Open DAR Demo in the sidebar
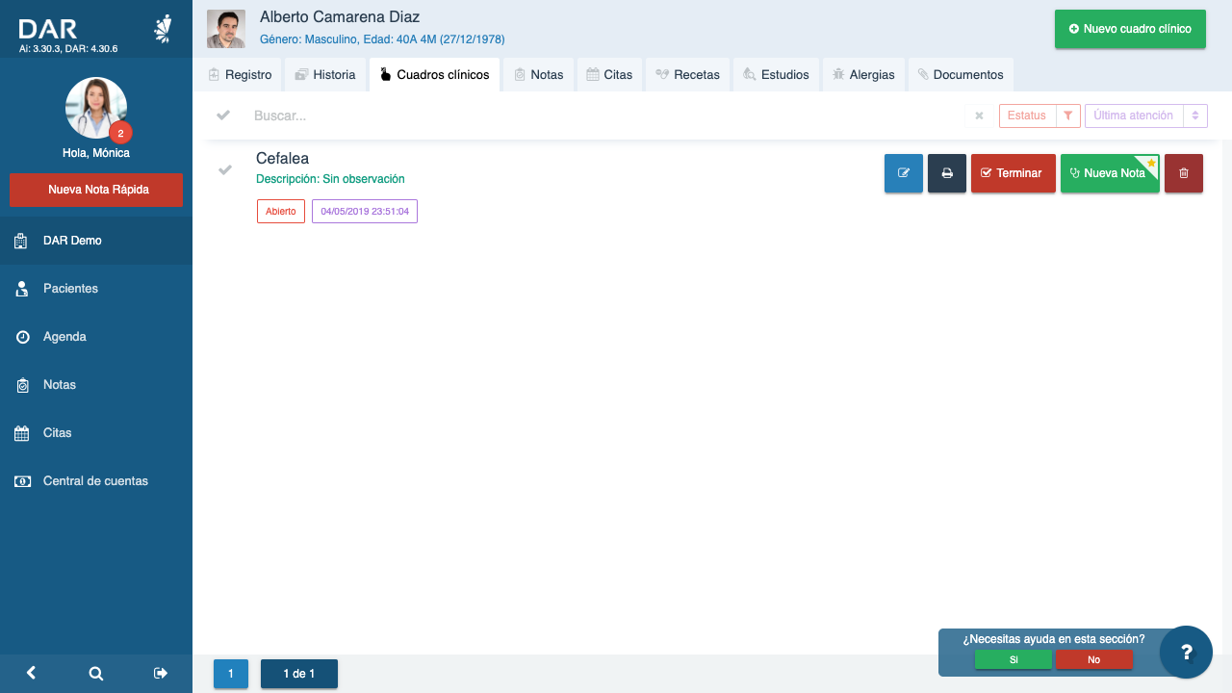Screen dimensions: 1232x693 (96, 241)
